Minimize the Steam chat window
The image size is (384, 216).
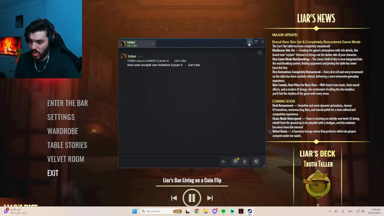250,42
